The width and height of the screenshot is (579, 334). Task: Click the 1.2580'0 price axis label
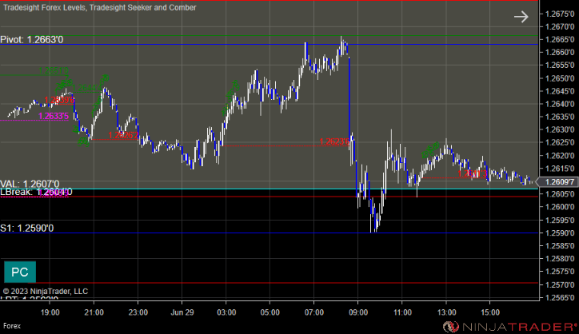(560, 258)
